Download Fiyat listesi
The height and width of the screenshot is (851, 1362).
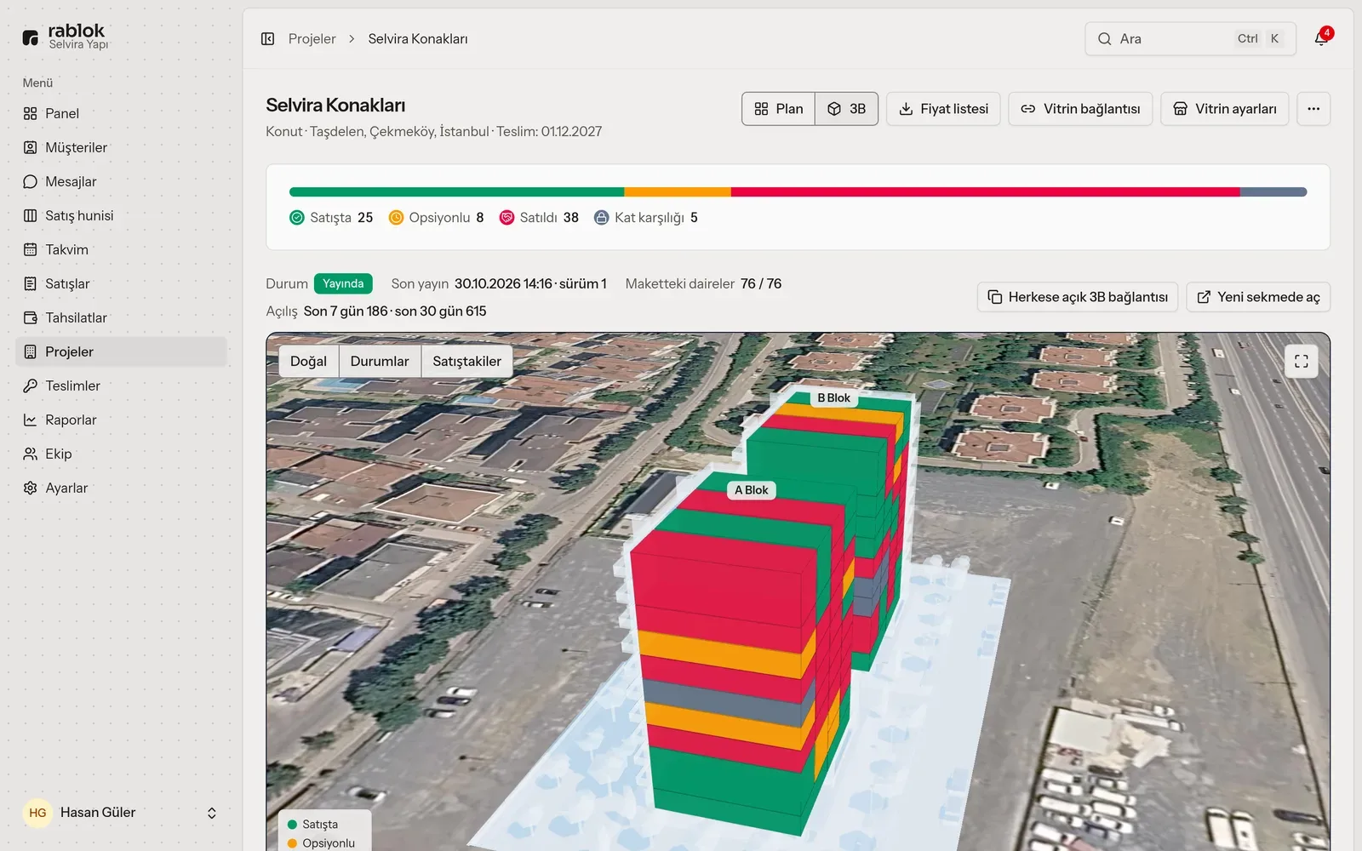943,109
